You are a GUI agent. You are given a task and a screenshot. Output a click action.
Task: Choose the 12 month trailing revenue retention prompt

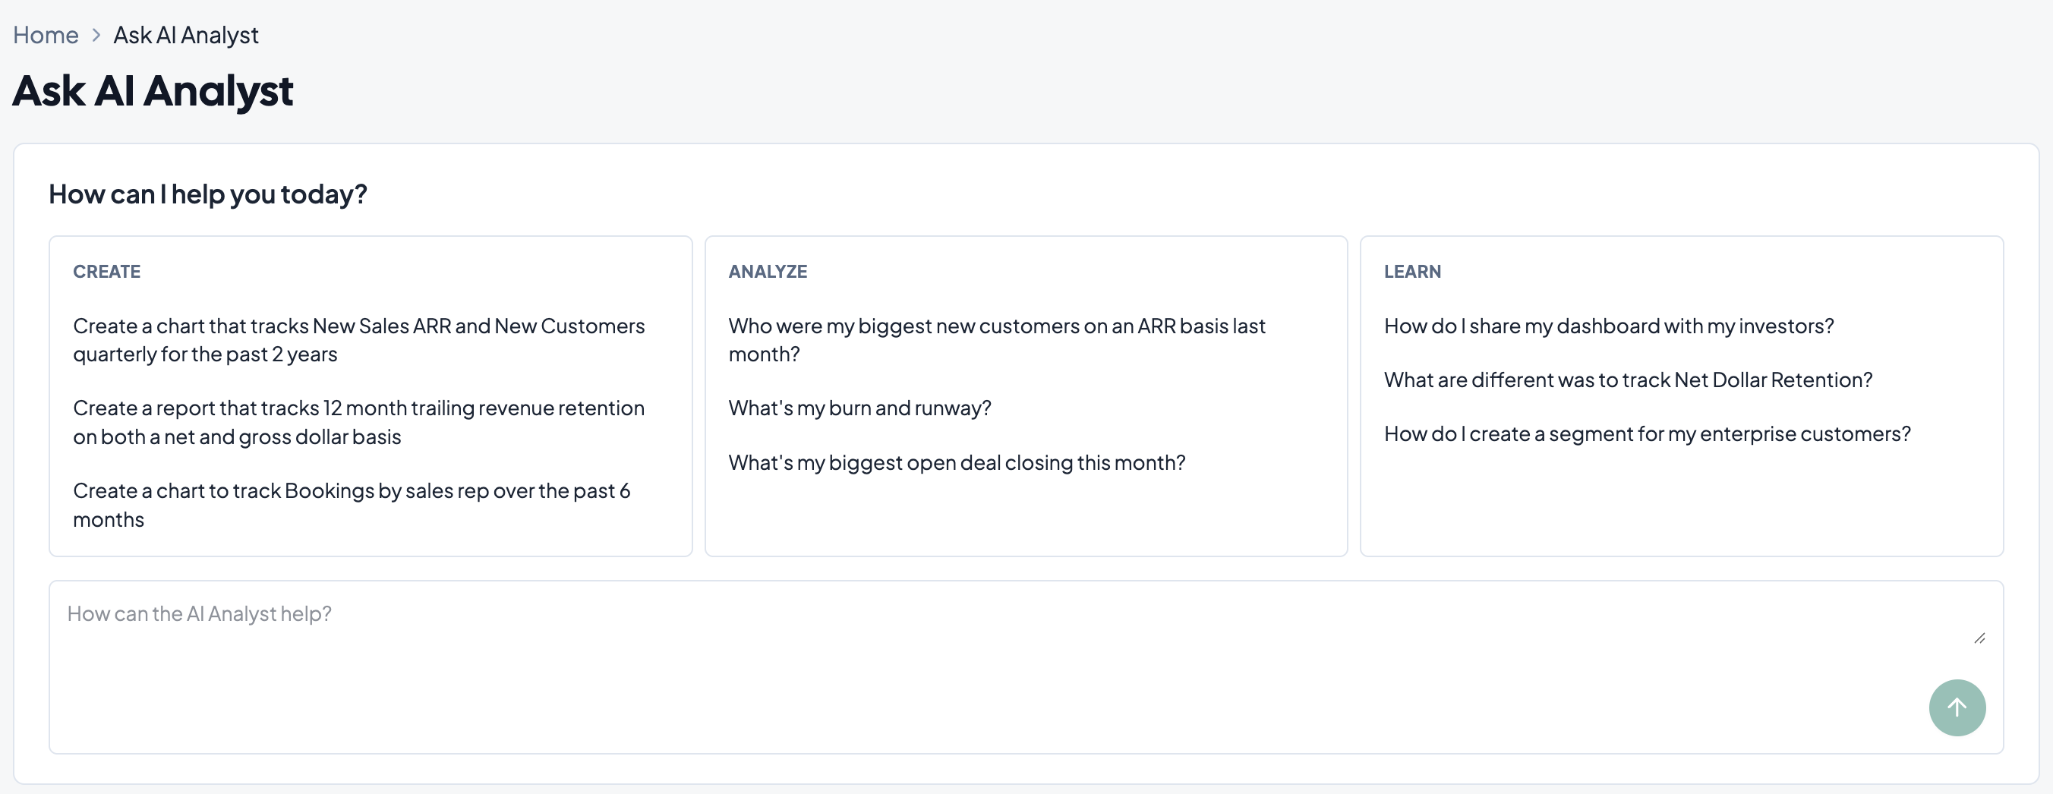[358, 422]
